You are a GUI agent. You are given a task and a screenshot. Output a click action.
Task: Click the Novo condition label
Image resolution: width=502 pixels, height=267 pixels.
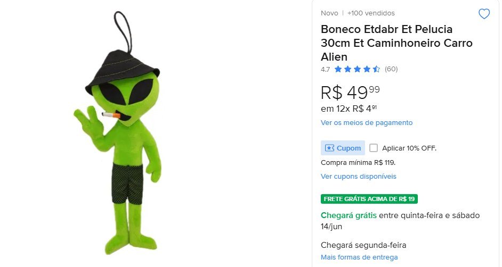coord(329,13)
